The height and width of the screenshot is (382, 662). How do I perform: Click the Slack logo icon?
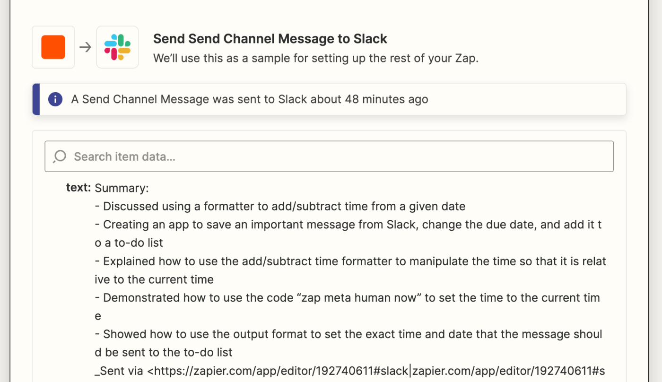(x=117, y=47)
